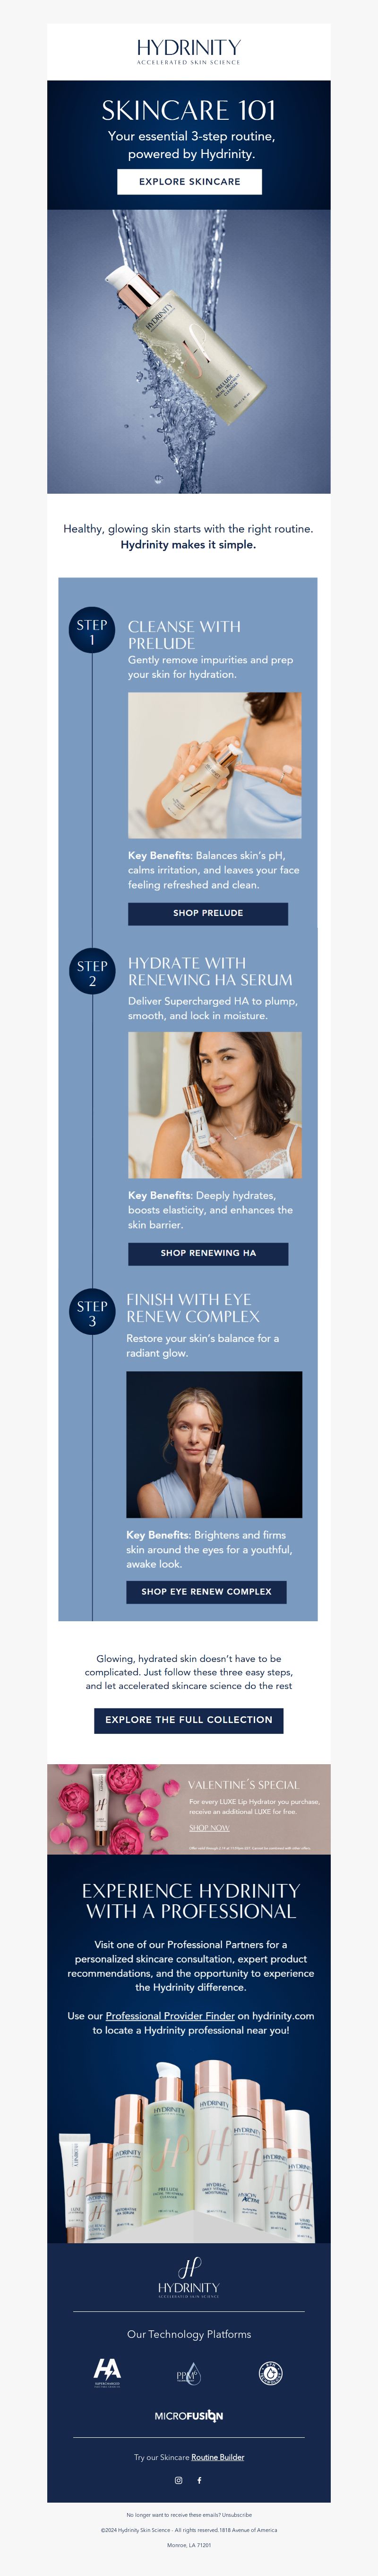Click the Hydrinity logo at the top
Viewport: 378px width, 2576px height.
(x=189, y=51)
